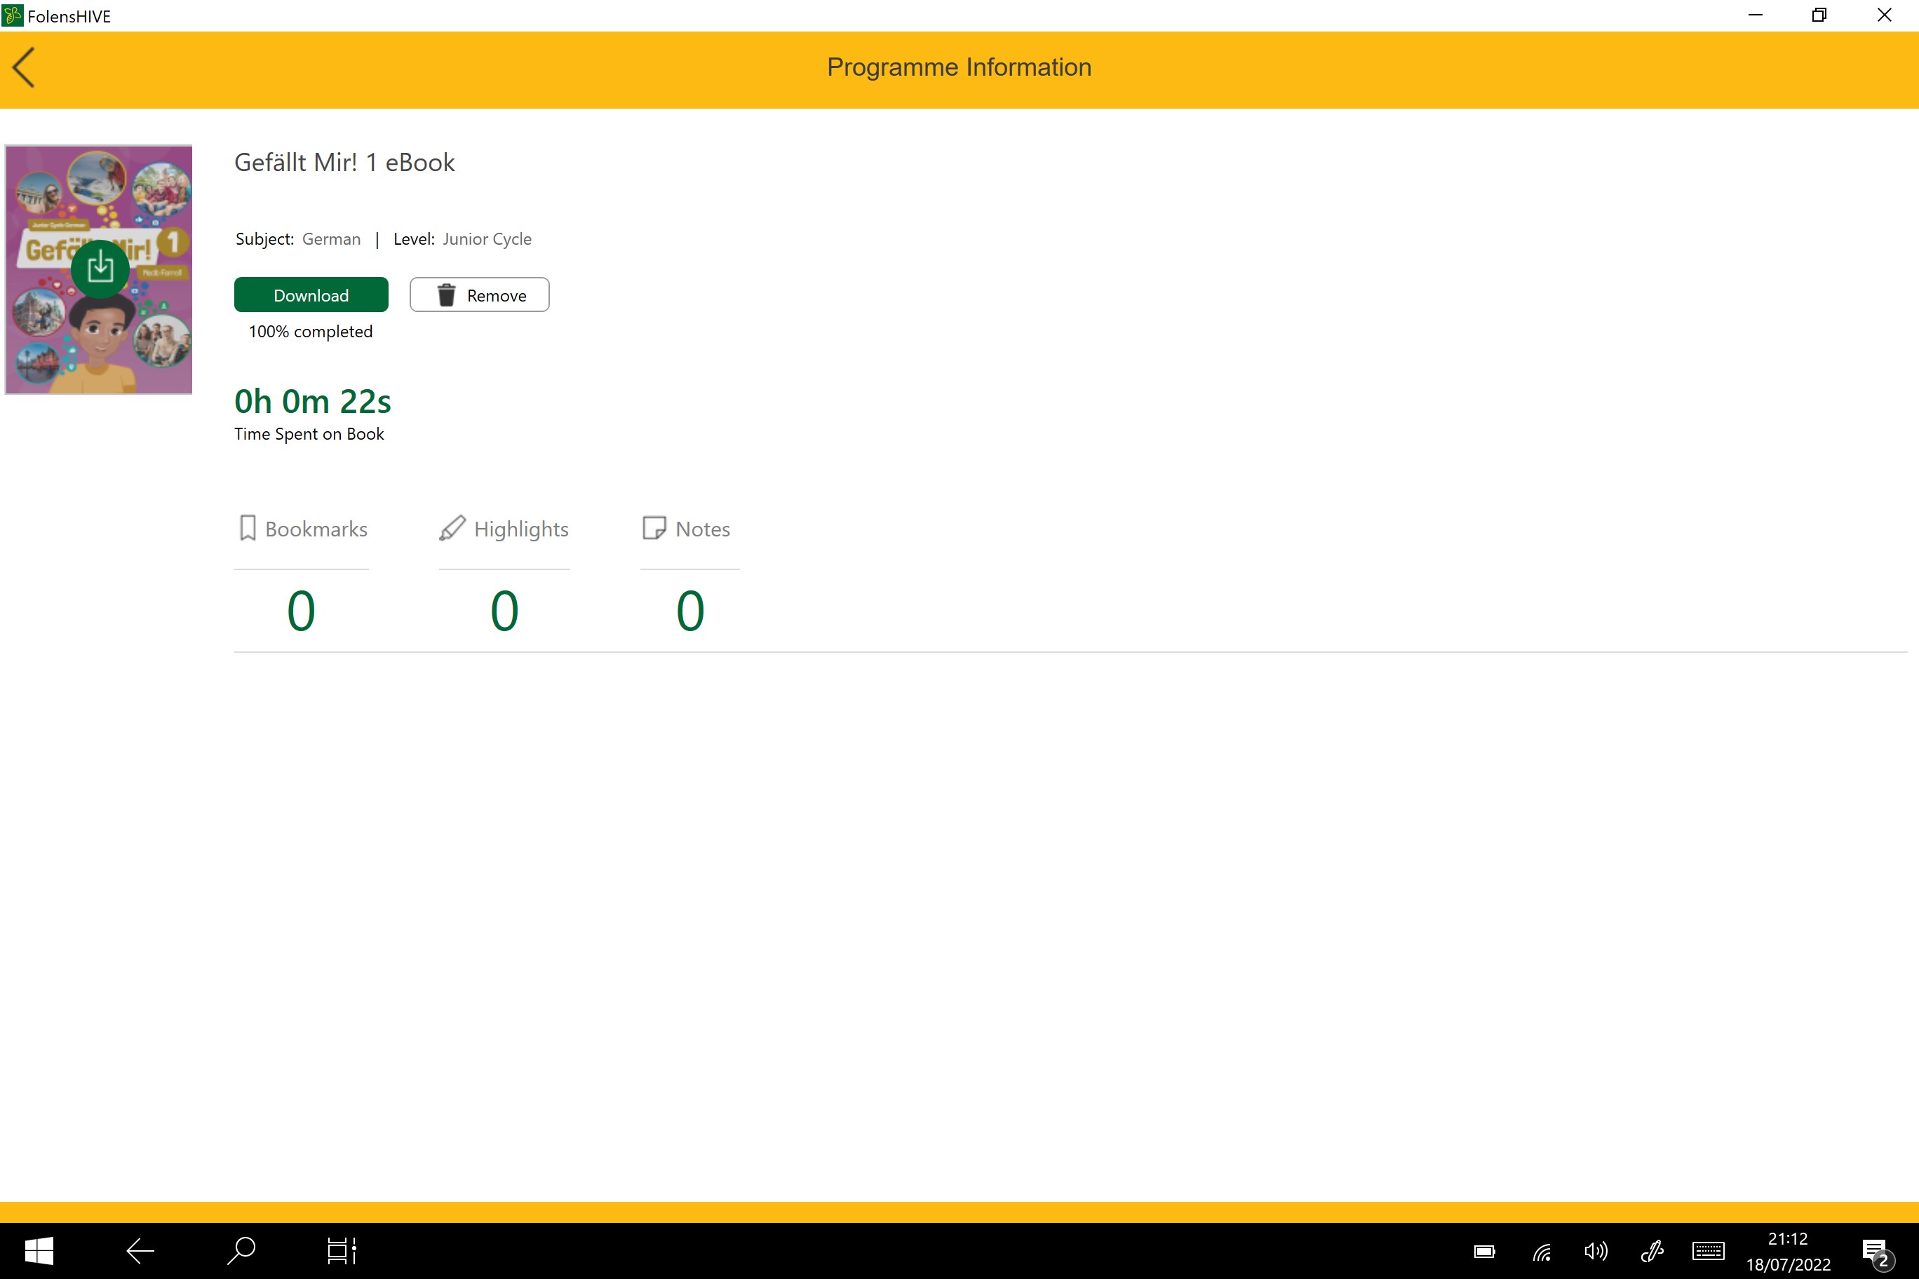Image resolution: width=1919 pixels, height=1279 pixels.
Task: Click the green download icon on the book cover
Action: (100, 268)
